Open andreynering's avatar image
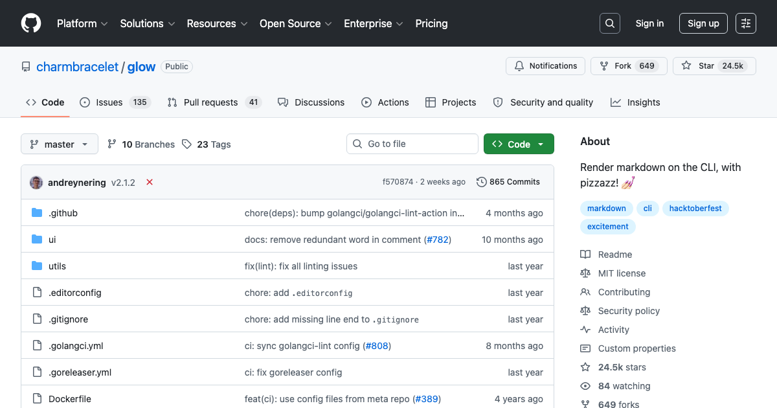Image resolution: width=777 pixels, height=408 pixels. [36, 183]
